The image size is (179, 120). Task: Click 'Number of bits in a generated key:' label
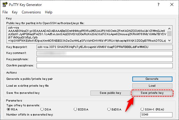coord(30,115)
